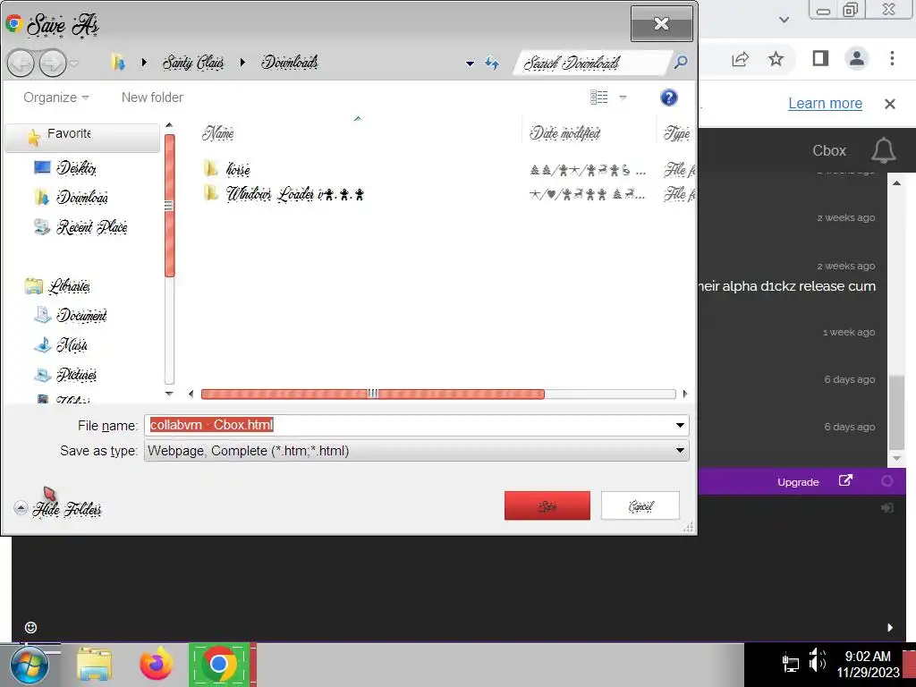Open Firefox from taskbar
This screenshot has width=916, height=687.
pyautogui.click(x=156, y=665)
